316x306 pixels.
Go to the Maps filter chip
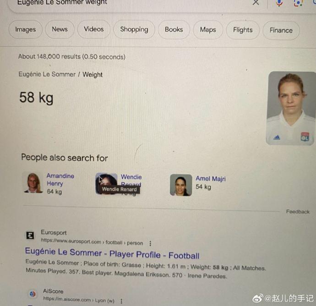[208, 30]
